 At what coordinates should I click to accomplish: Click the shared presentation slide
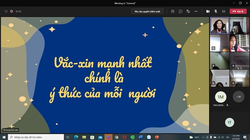tap(105, 75)
